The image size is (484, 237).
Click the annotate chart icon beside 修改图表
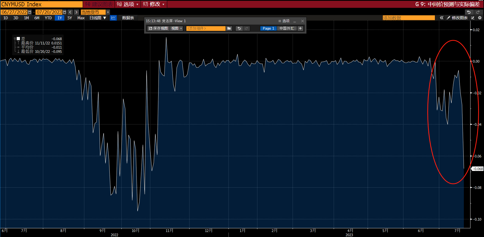coord(473,18)
